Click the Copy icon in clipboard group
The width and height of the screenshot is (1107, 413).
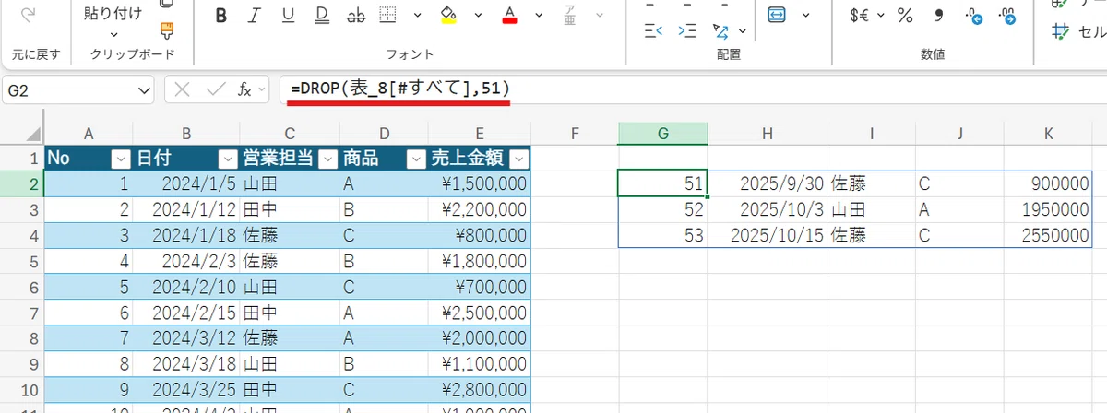(166, 5)
